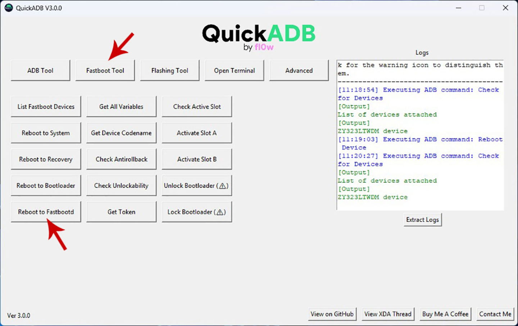Image resolution: width=518 pixels, height=326 pixels.
Task: Click the Get Token button
Action: (121, 212)
